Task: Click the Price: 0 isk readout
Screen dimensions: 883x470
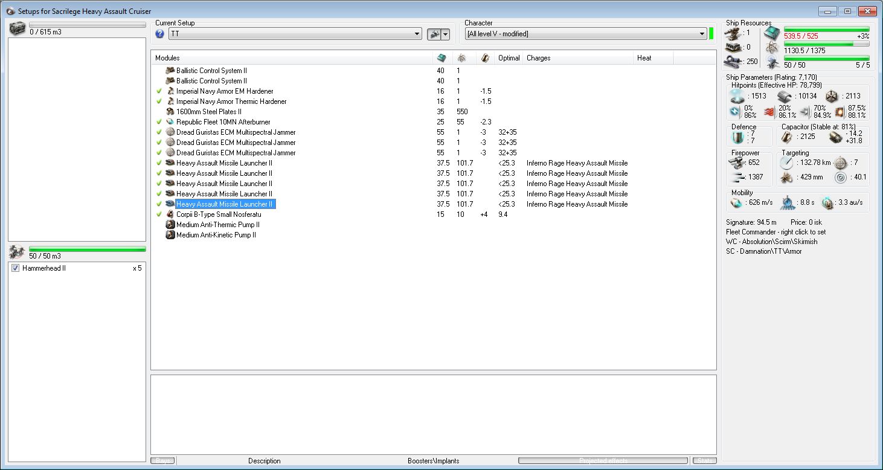Action: (x=808, y=222)
